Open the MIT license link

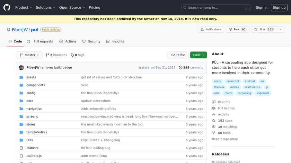(x=226, y=108)
